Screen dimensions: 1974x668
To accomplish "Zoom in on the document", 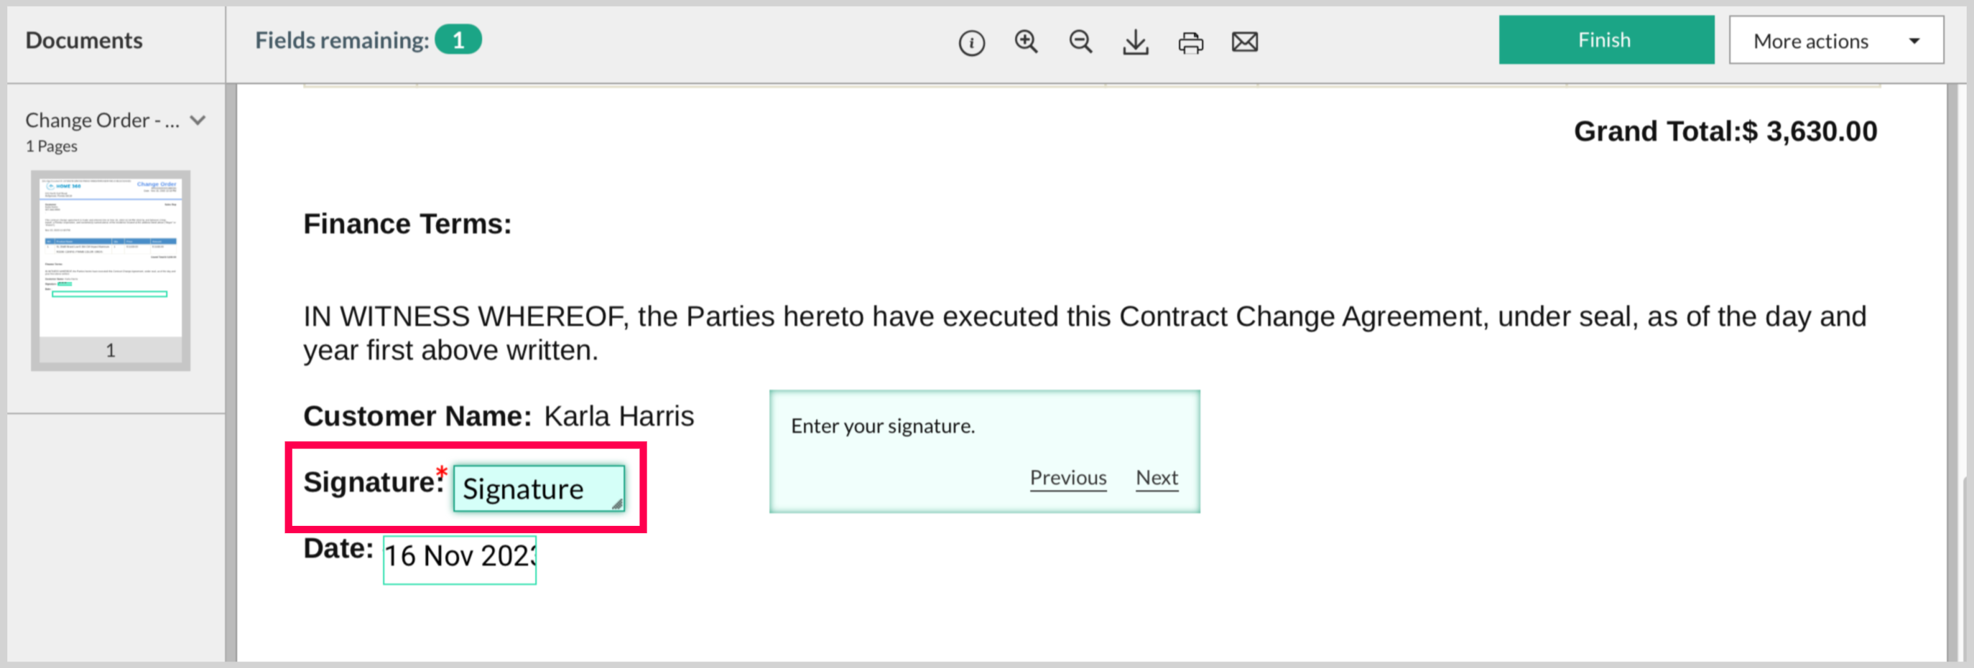I will tap(1026, 42).
